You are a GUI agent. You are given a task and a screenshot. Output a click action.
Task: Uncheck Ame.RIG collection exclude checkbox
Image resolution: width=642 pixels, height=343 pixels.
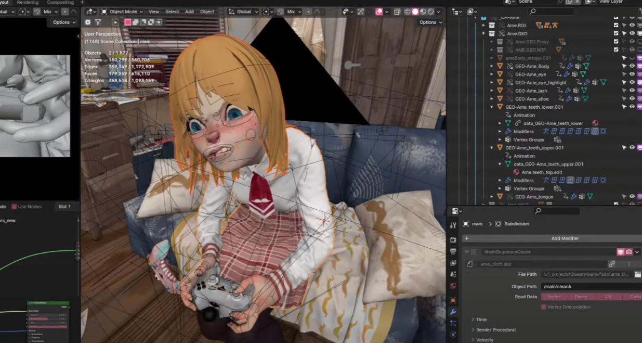coord(616,25)
